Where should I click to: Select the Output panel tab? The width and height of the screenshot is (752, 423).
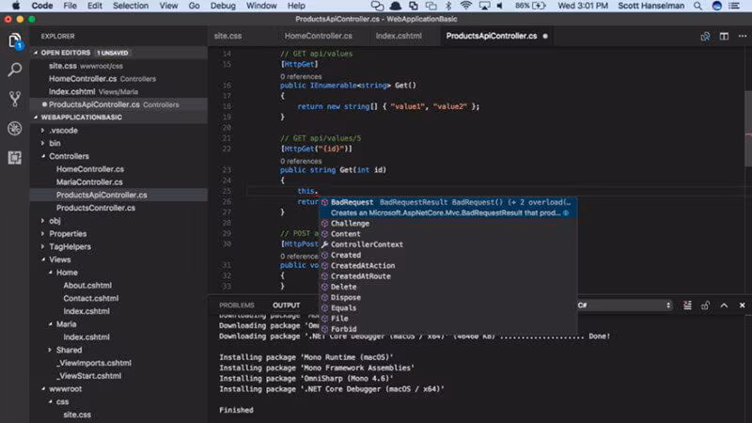click(x=287, y=305)
